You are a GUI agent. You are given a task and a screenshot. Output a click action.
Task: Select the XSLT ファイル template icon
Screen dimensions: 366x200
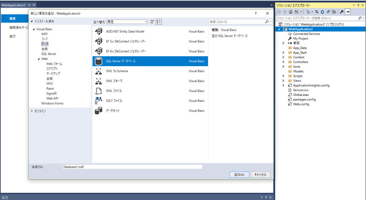pyautogui.click(x=98, y=101)
